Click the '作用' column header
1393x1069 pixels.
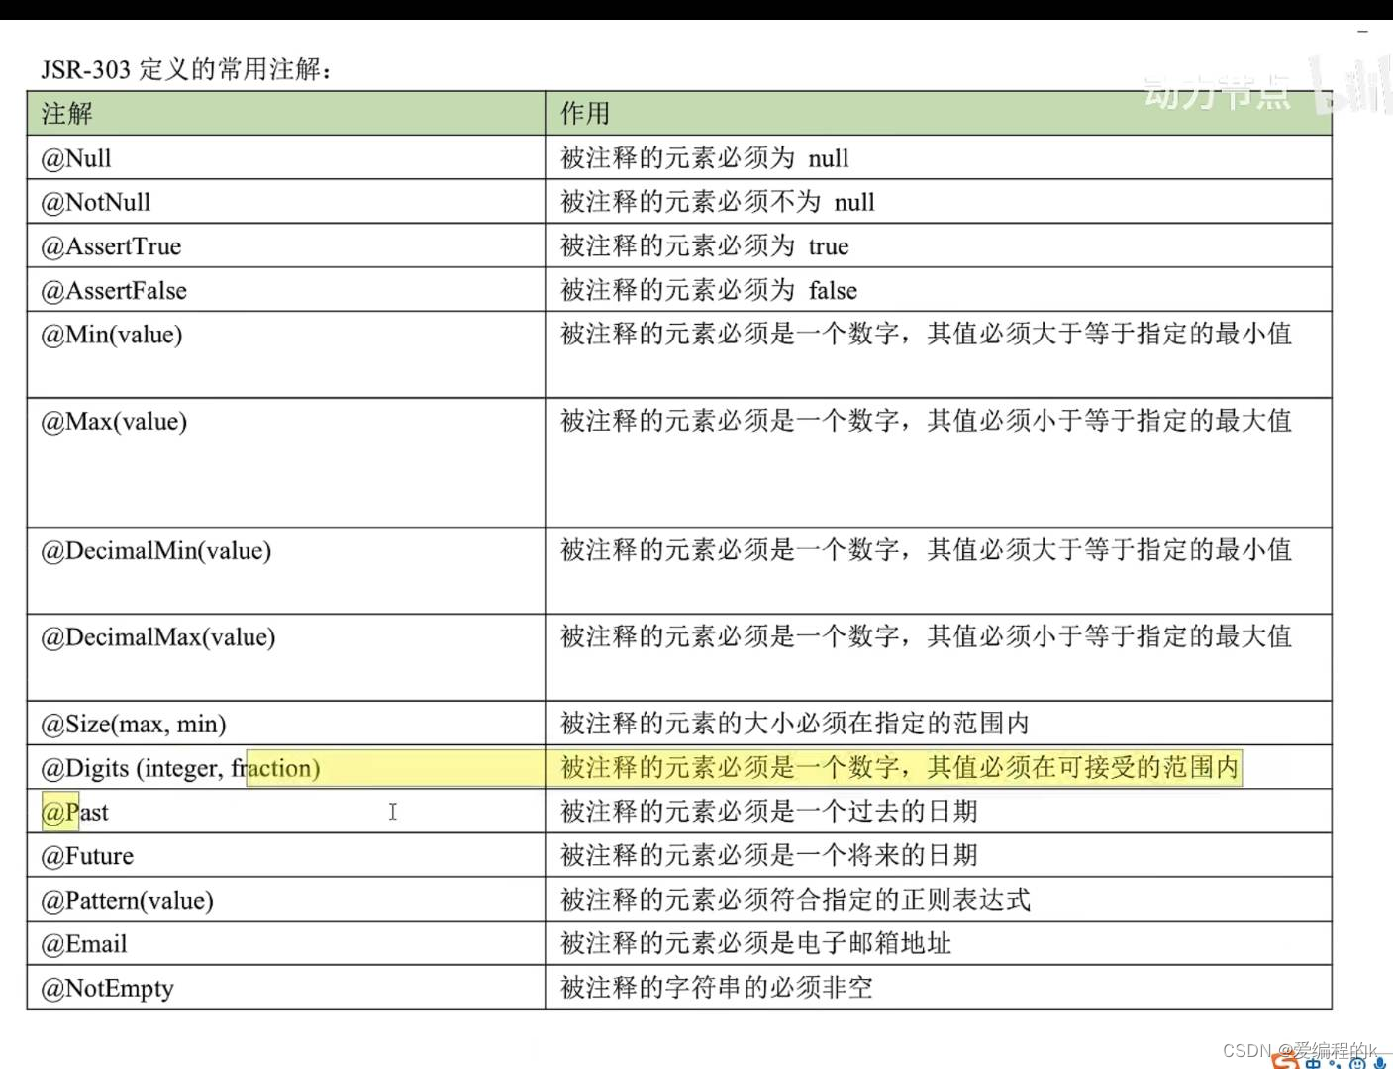938,113
